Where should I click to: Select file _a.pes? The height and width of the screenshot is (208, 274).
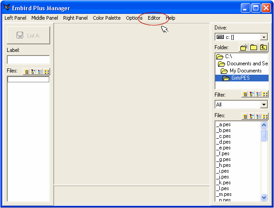point(223,124)
